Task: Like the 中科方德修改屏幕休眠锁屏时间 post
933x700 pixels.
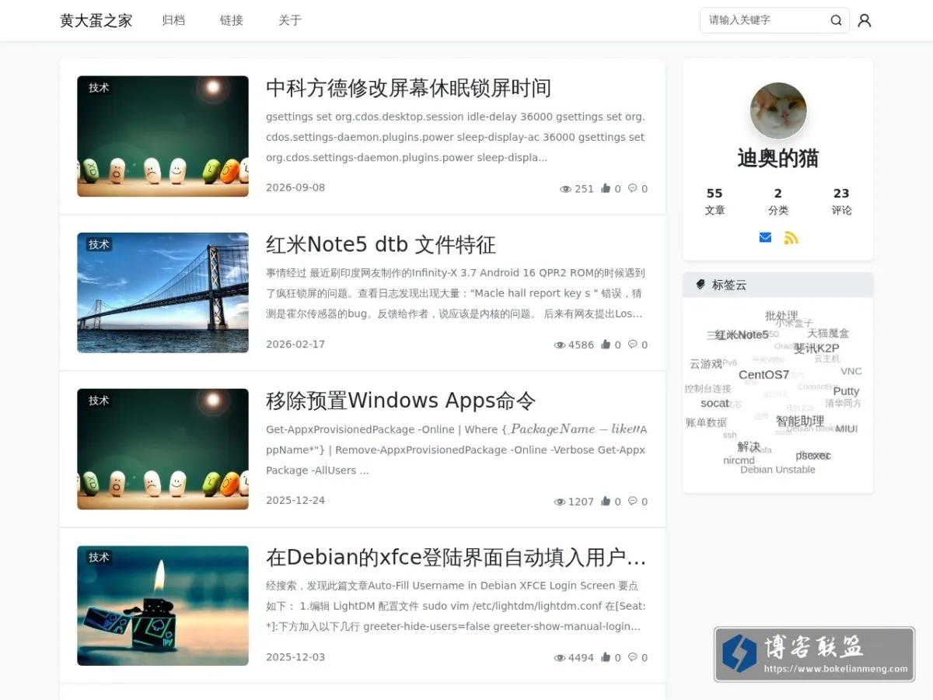Action: pyautogui.click(x=606, y=188)
